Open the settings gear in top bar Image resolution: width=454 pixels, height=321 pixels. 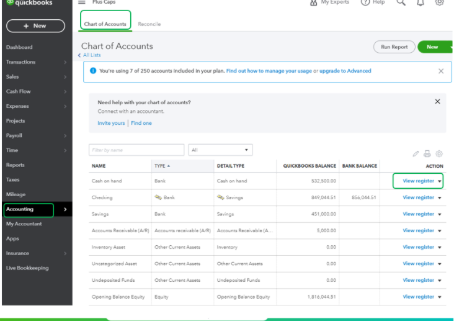click(x=439, y=2)
